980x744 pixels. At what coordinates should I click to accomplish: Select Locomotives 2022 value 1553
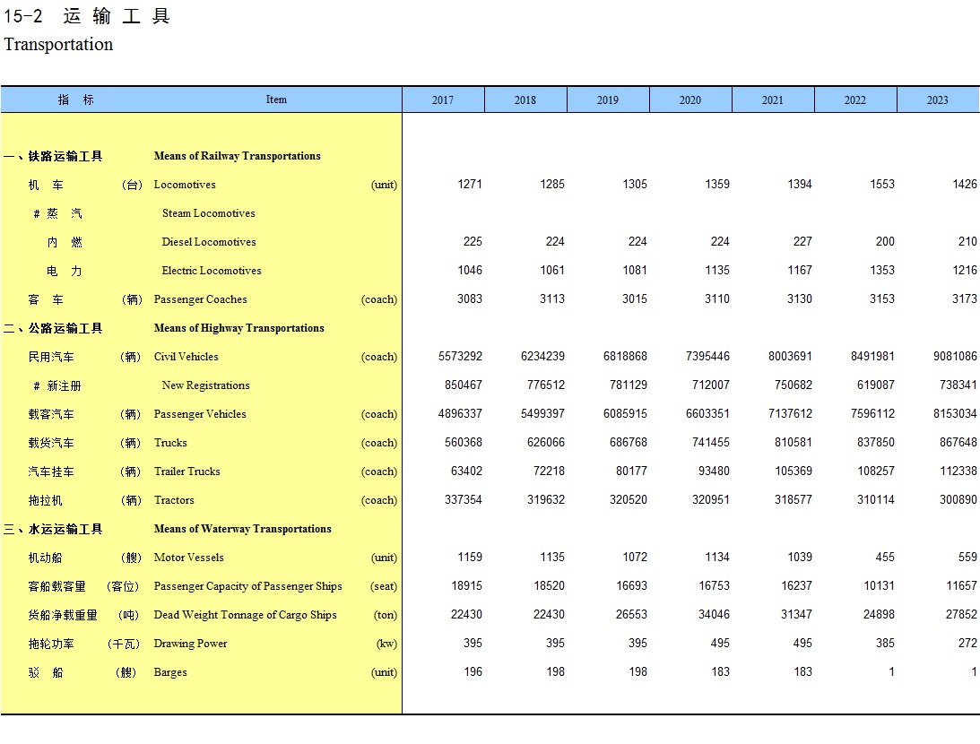(882, 185)
